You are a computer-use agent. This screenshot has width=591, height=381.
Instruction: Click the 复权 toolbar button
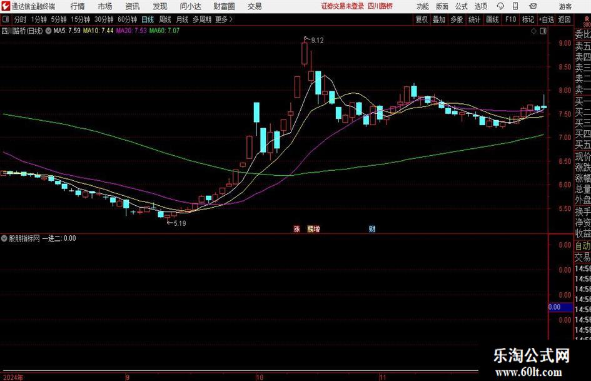[422, 19]
